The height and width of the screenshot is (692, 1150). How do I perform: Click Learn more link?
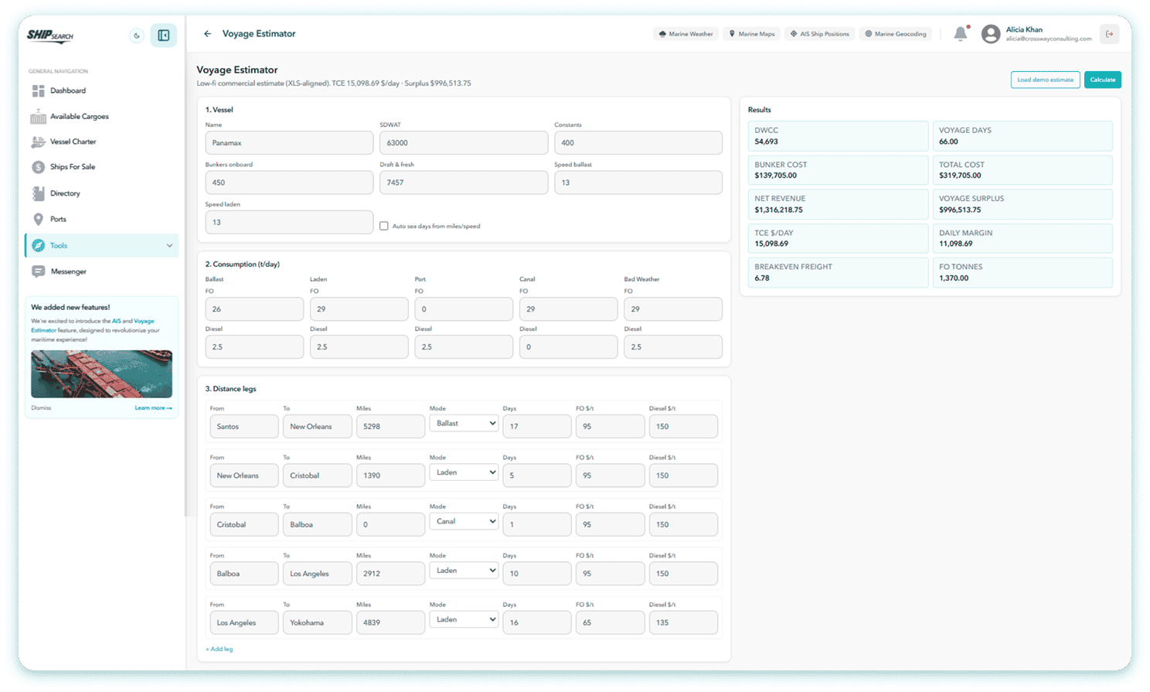(x=153, y=408)
